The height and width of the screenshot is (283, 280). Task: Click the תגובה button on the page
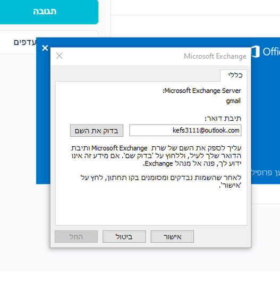click(45, 11)
